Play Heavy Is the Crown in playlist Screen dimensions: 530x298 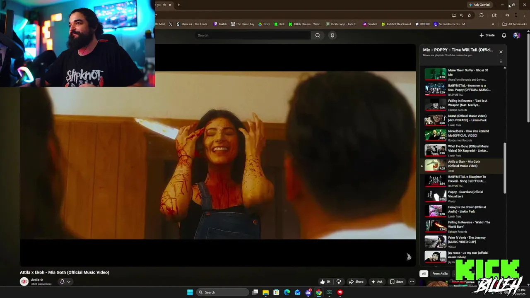(462, 211)
